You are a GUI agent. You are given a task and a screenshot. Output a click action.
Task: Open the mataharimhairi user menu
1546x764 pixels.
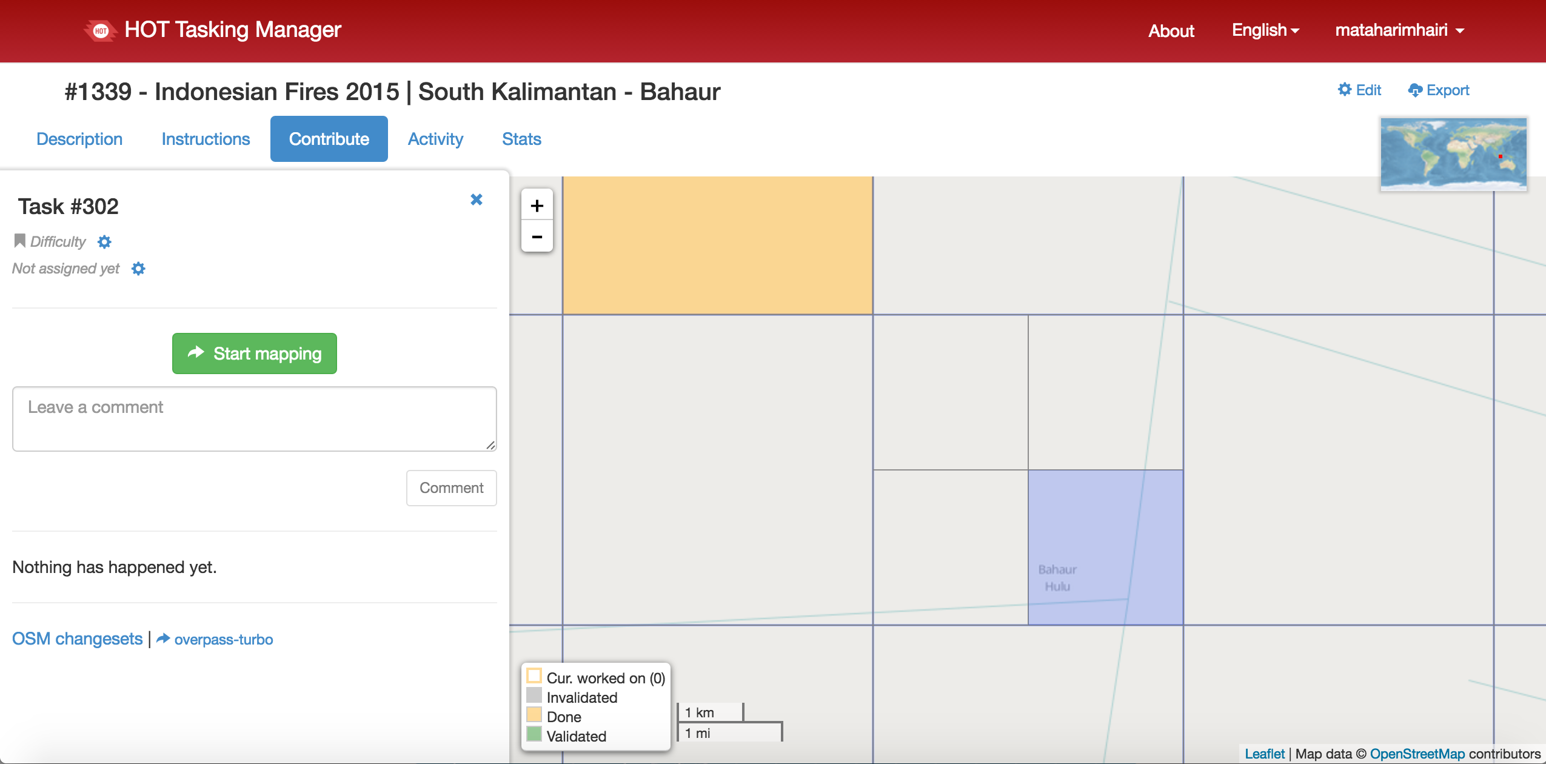coord(1399,30)
